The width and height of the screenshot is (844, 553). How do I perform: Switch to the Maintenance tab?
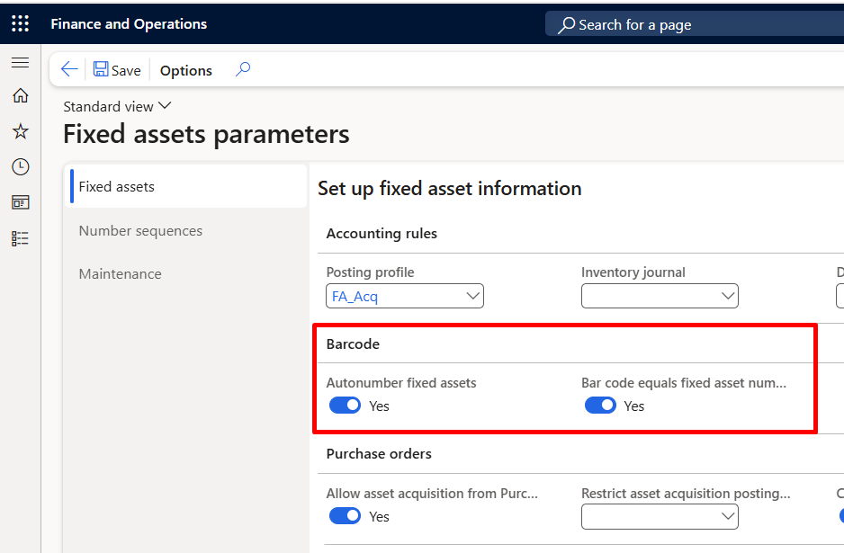tap(120, 274)
